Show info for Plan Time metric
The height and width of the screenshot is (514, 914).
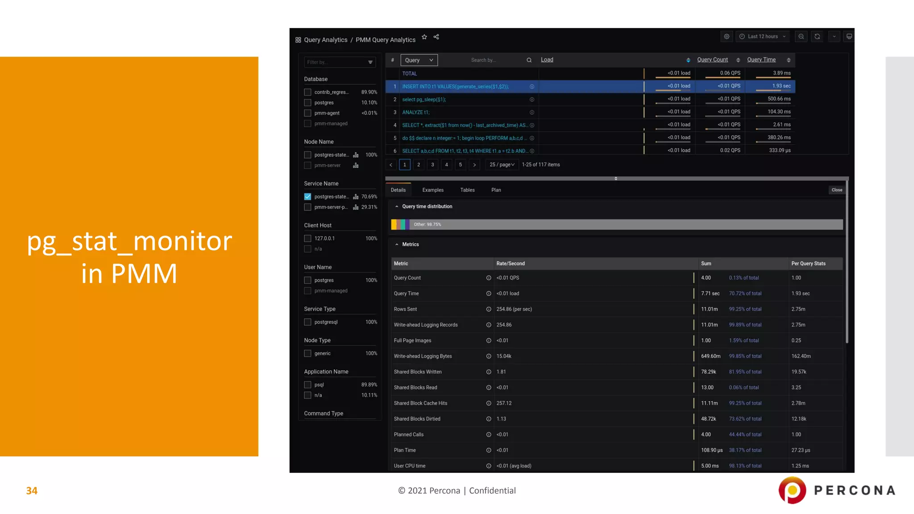489,450
